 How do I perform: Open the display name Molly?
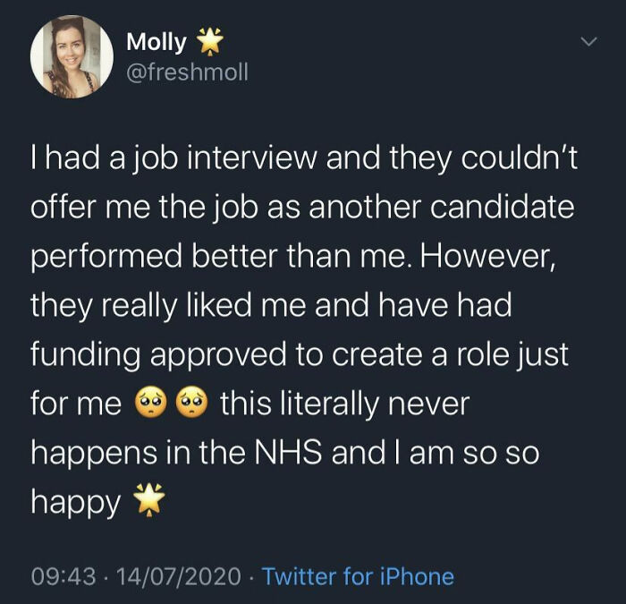click(x=156, y=41)
